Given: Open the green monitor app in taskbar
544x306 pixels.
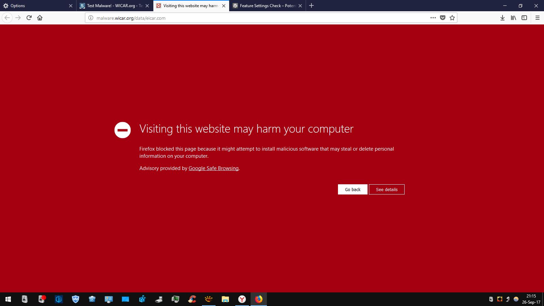Looking at the screenshot, I should 175,299.
